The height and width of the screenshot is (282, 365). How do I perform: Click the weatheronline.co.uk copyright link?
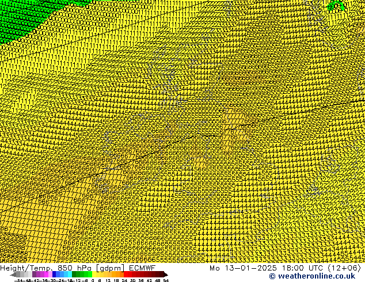click(x=312, y=276)
